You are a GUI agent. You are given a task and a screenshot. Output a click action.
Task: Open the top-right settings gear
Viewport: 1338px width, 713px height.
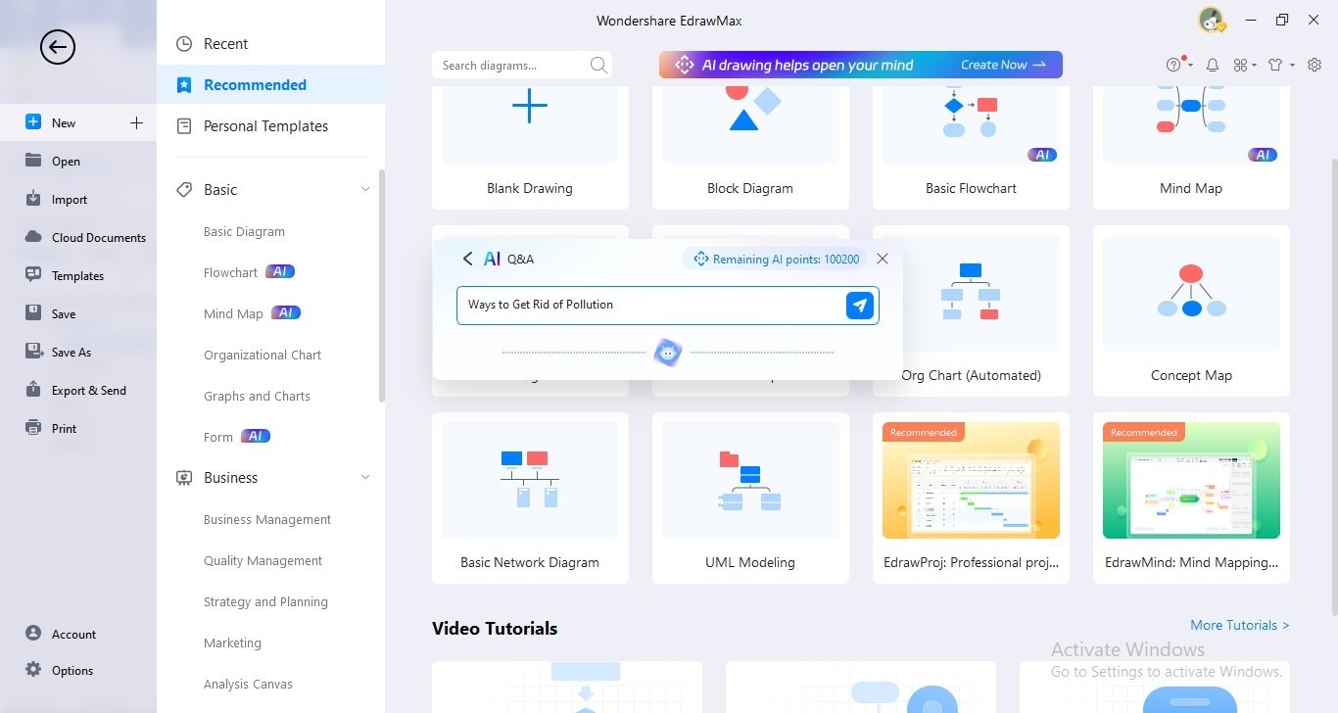click(1314, 65)
